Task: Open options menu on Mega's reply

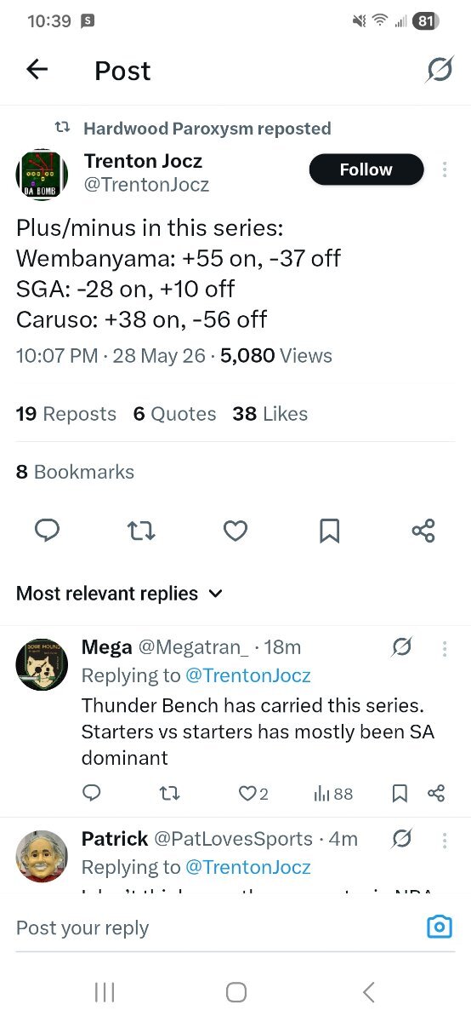Action: [445, 649]
